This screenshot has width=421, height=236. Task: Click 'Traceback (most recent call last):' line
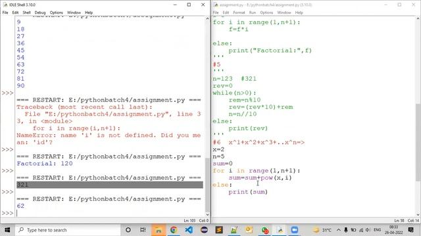pyautogui.click(x=84, y=107)
